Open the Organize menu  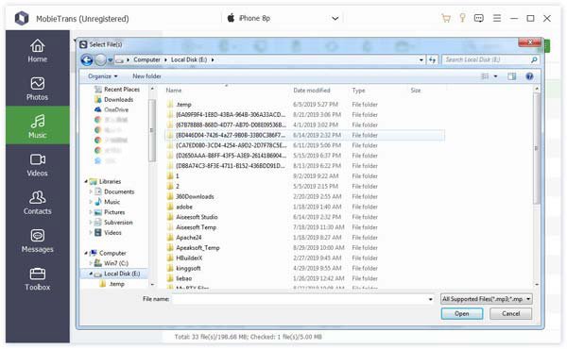pyautogui.click(x=103, y=76)
